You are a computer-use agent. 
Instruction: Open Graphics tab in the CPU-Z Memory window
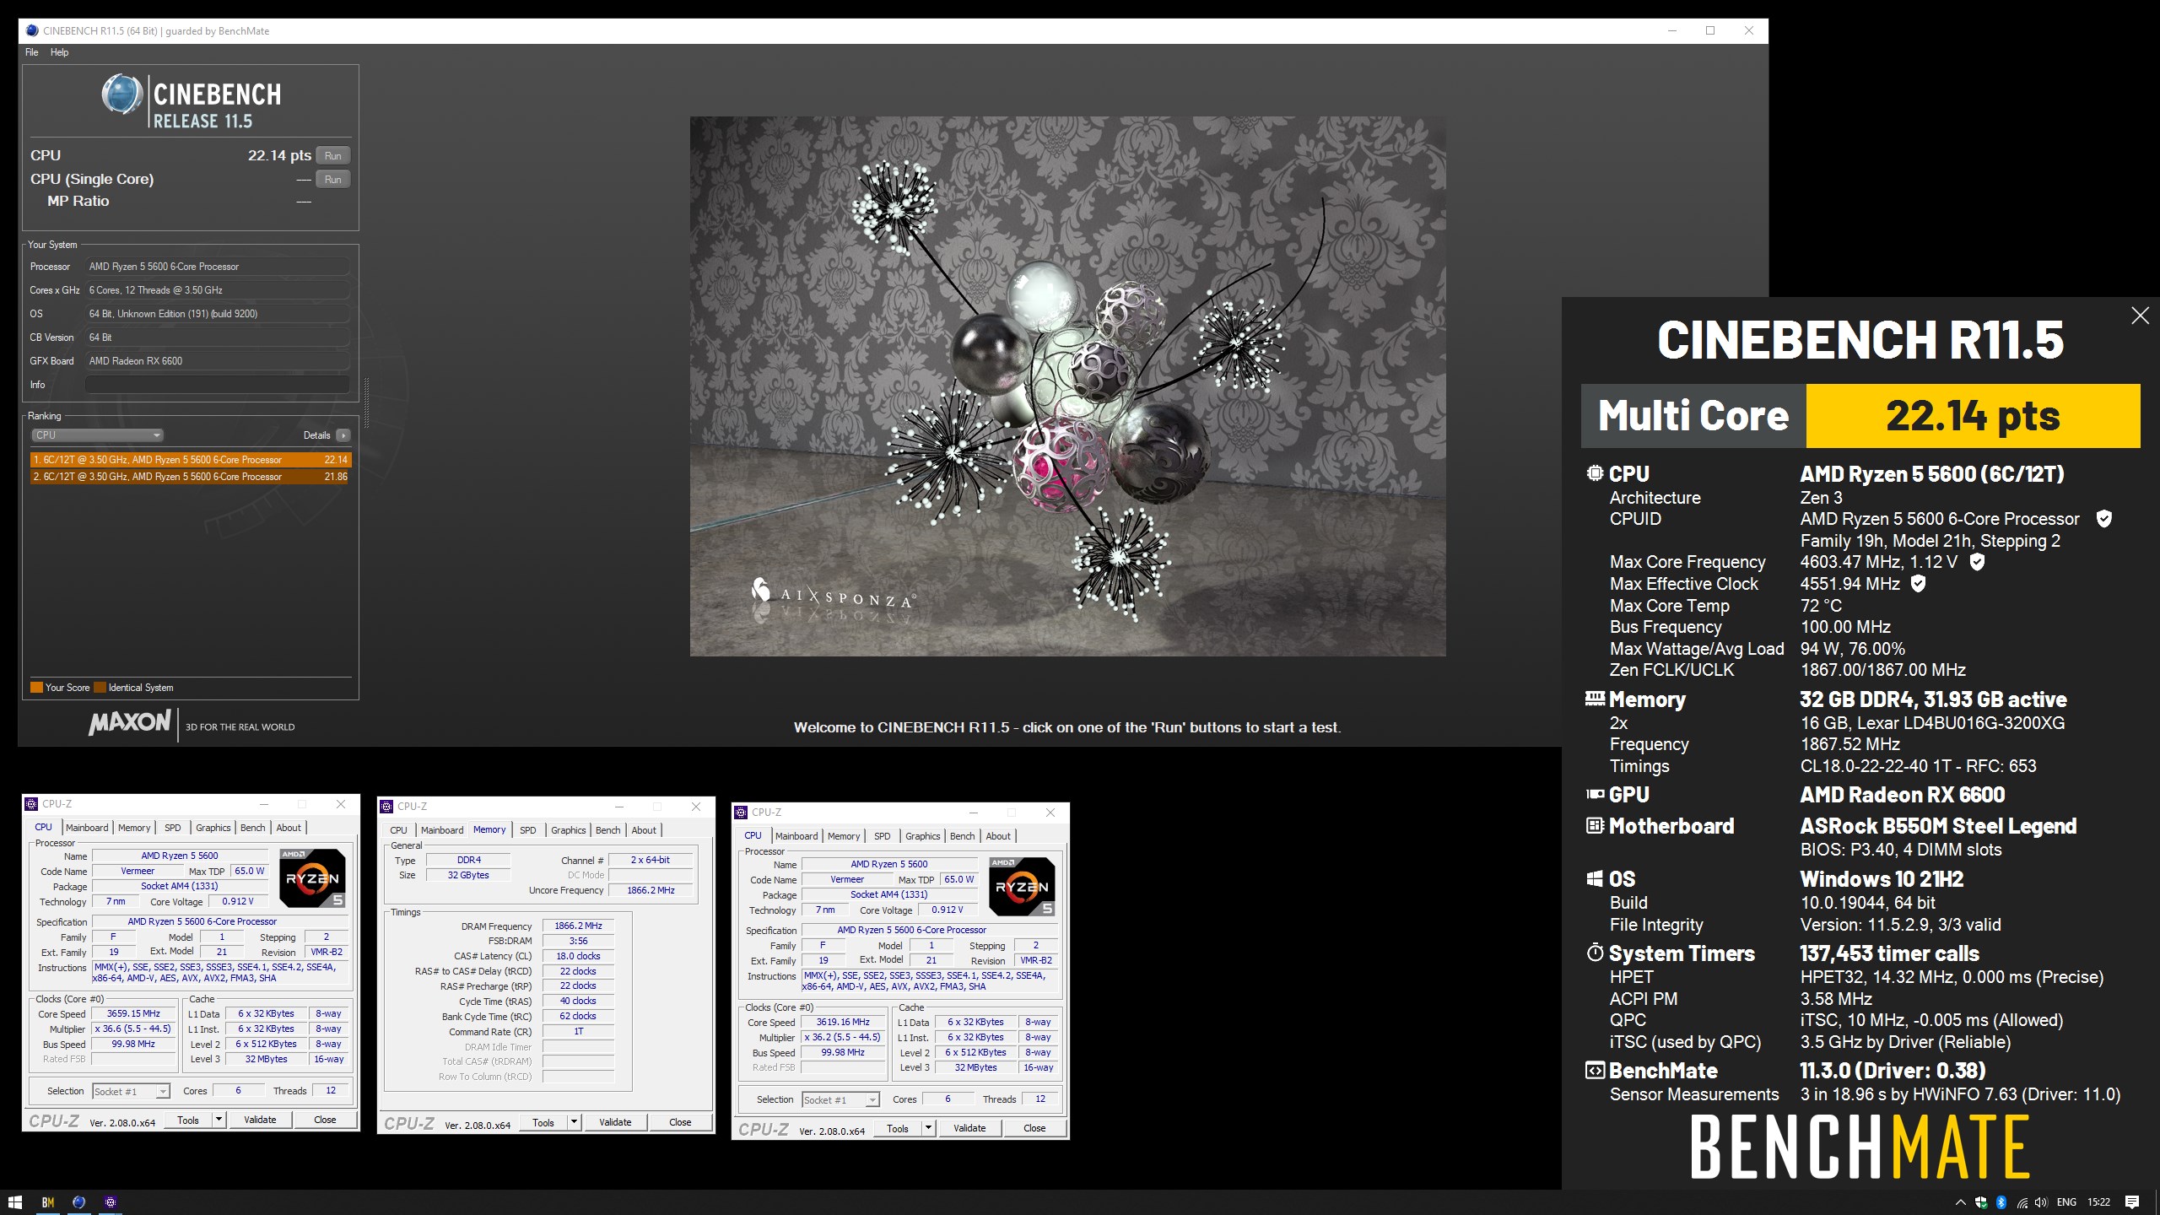568,830
